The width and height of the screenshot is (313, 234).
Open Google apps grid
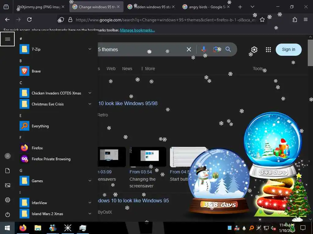click(268, 50)
